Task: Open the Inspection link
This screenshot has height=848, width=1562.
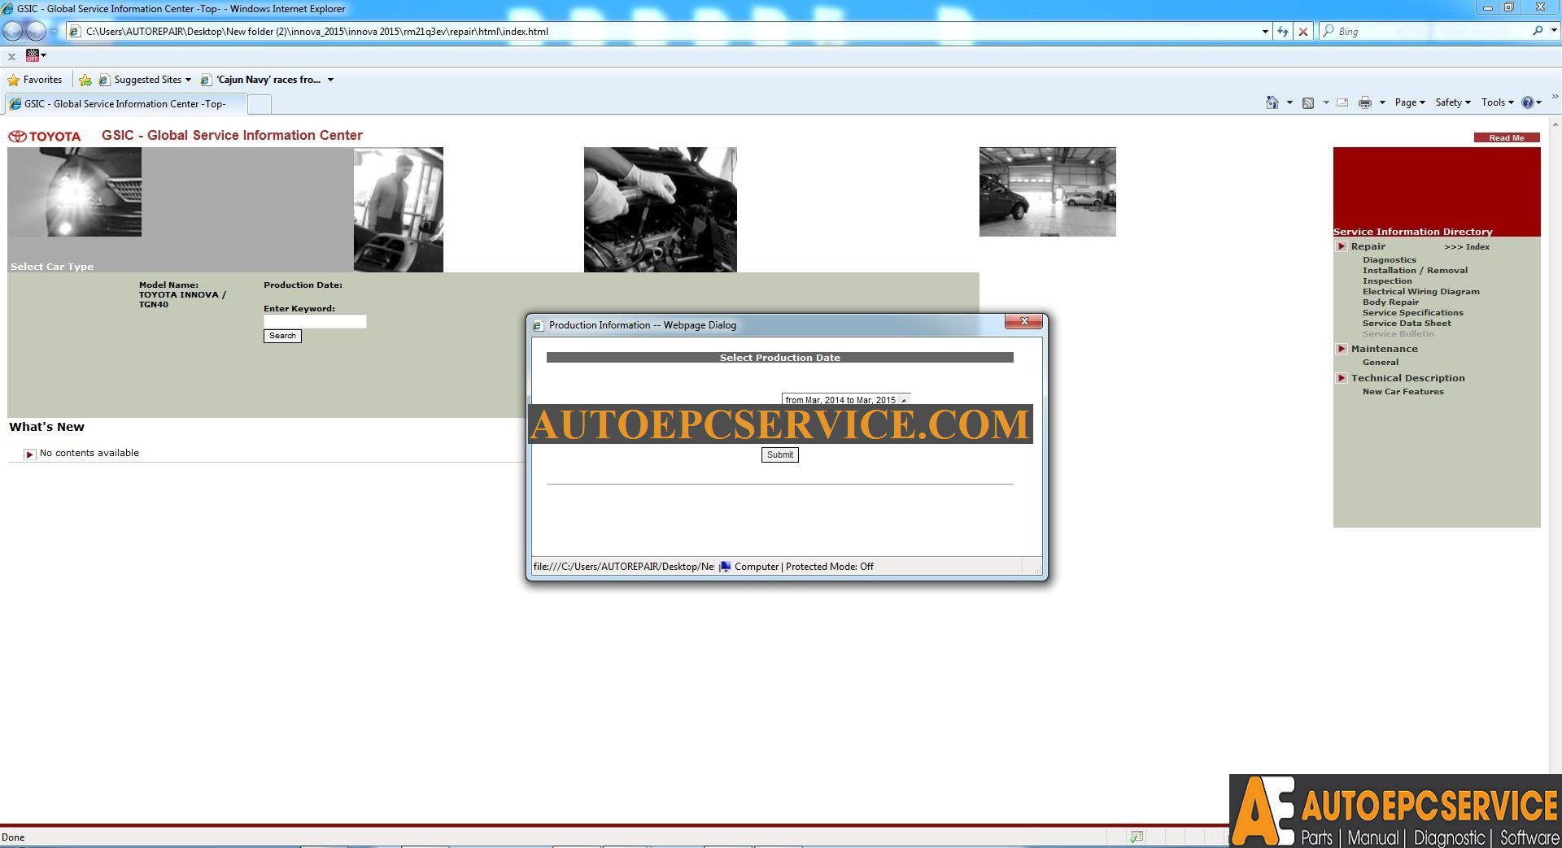Action: [1387, 281]
